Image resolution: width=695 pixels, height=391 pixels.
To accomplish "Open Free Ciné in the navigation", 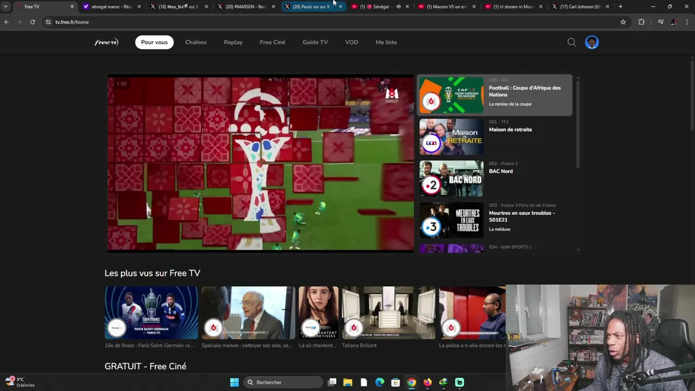I will tap(273, 42).
